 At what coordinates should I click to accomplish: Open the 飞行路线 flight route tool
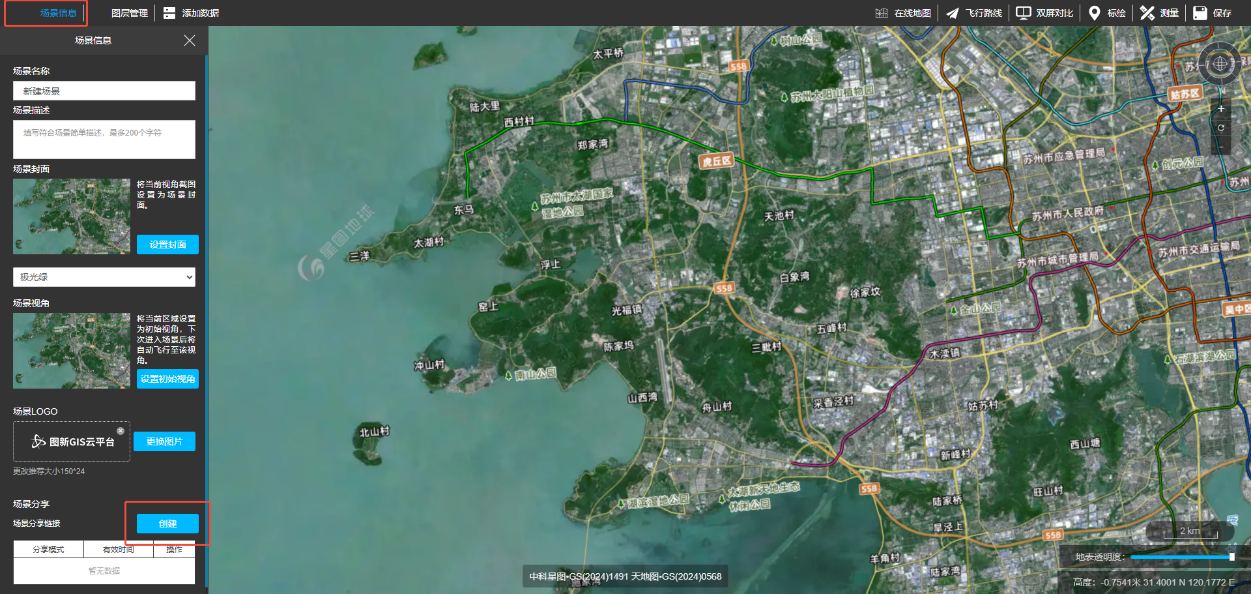974,13
